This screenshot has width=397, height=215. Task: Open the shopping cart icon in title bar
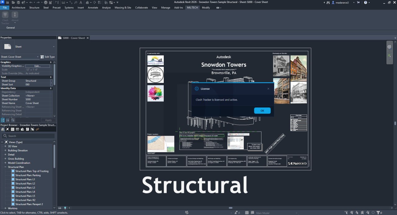[x=358, y=2]
